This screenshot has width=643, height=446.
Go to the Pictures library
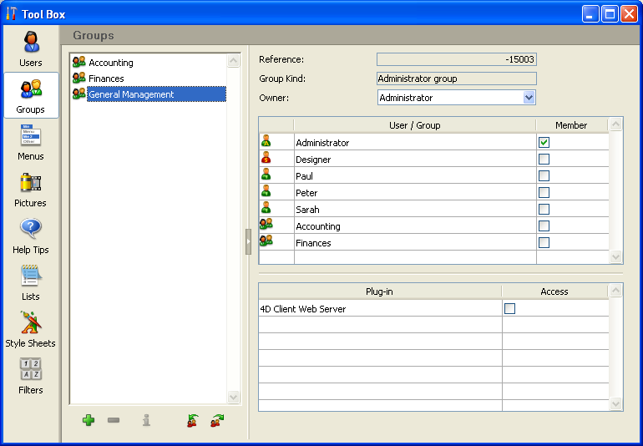(x=31, y=189)
